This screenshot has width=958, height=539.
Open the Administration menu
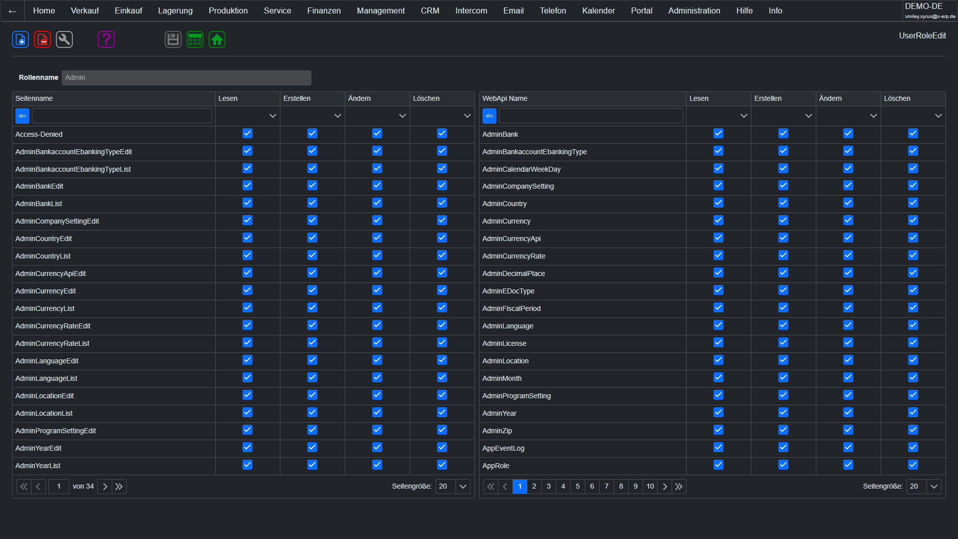point(694,11)
